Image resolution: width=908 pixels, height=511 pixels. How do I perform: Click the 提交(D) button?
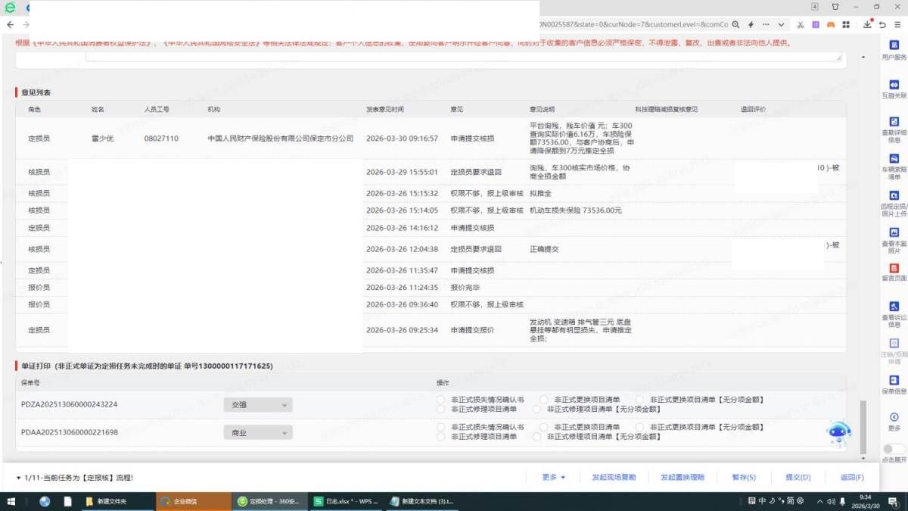point(798,477)
